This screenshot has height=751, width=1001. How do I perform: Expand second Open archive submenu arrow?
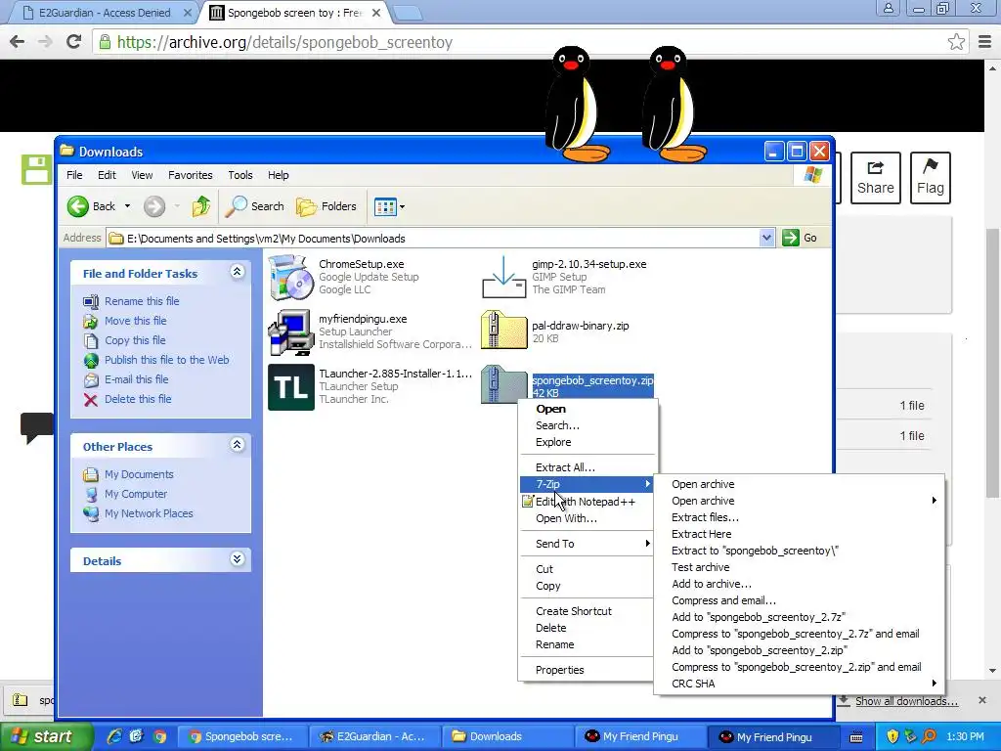[x=934, y=501]
